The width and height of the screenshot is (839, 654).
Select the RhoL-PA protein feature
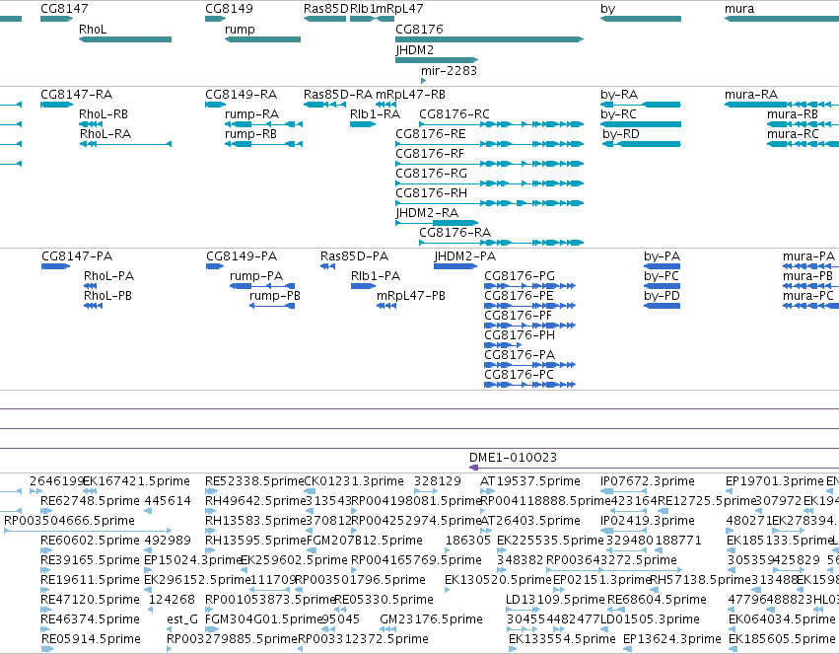(x=91, y=286)
